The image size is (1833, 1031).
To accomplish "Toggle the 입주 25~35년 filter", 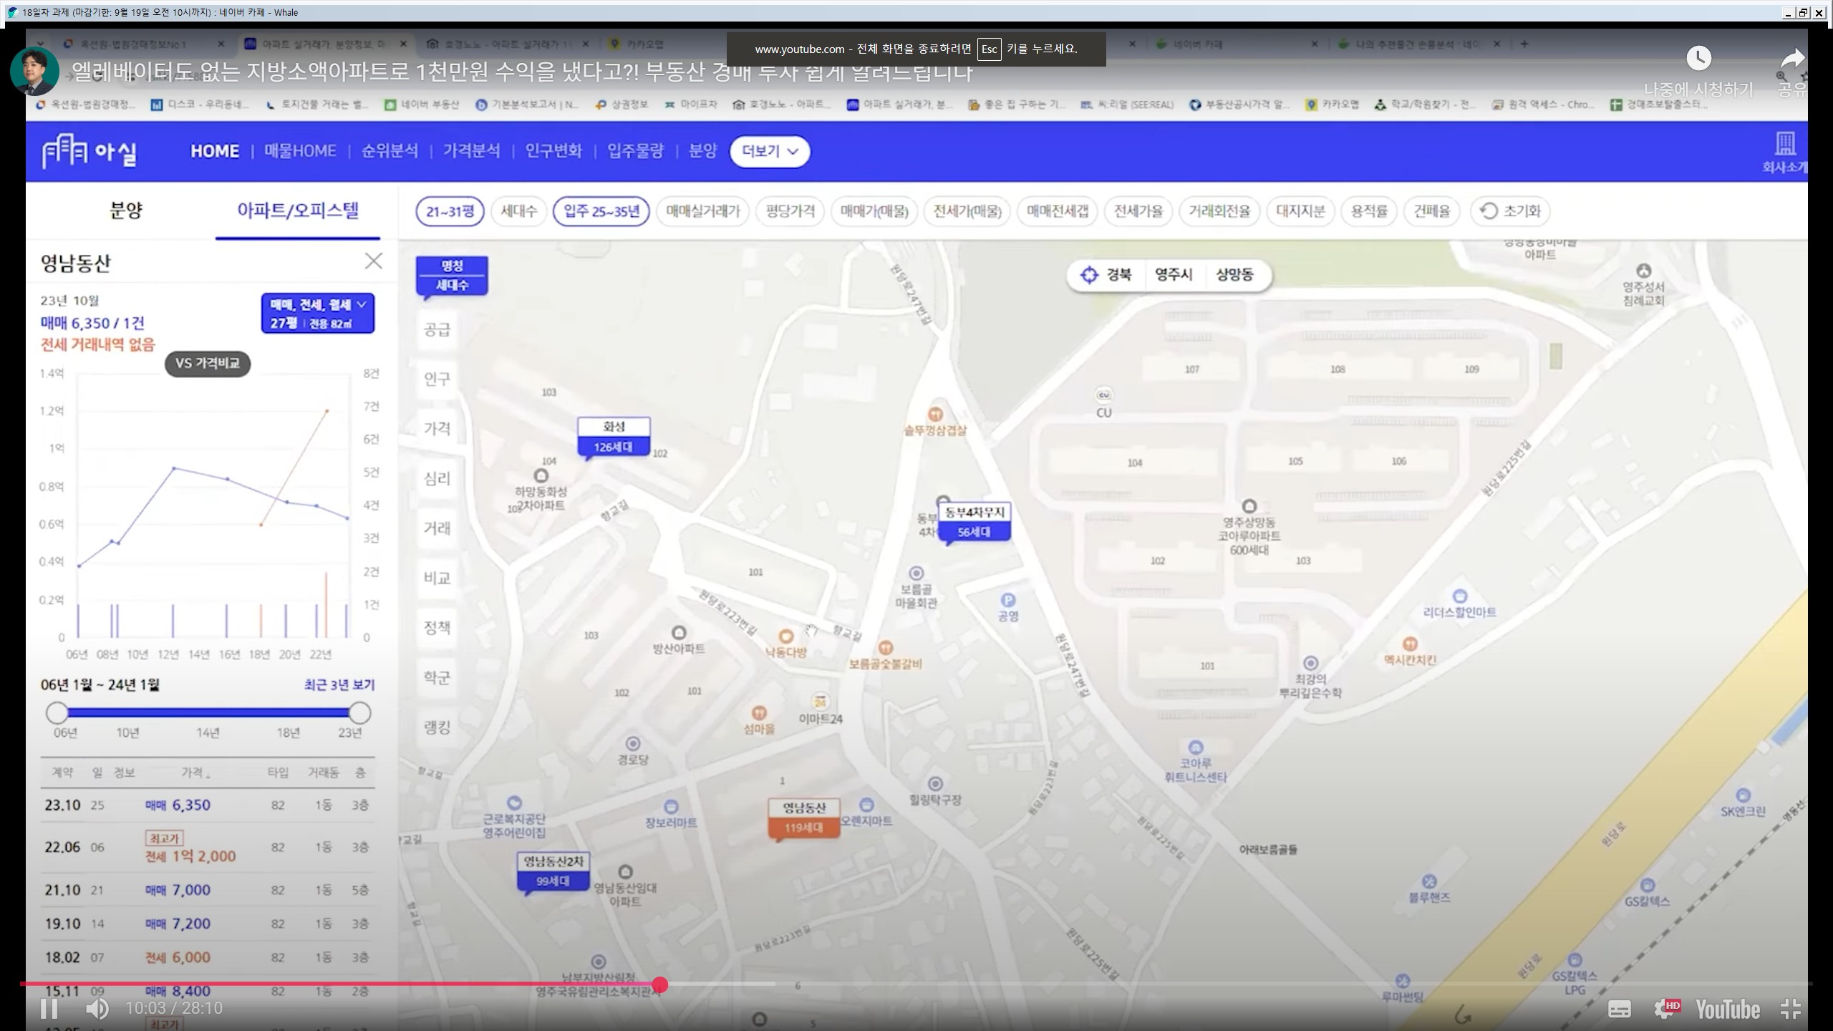I will click(x=601, y=211).
